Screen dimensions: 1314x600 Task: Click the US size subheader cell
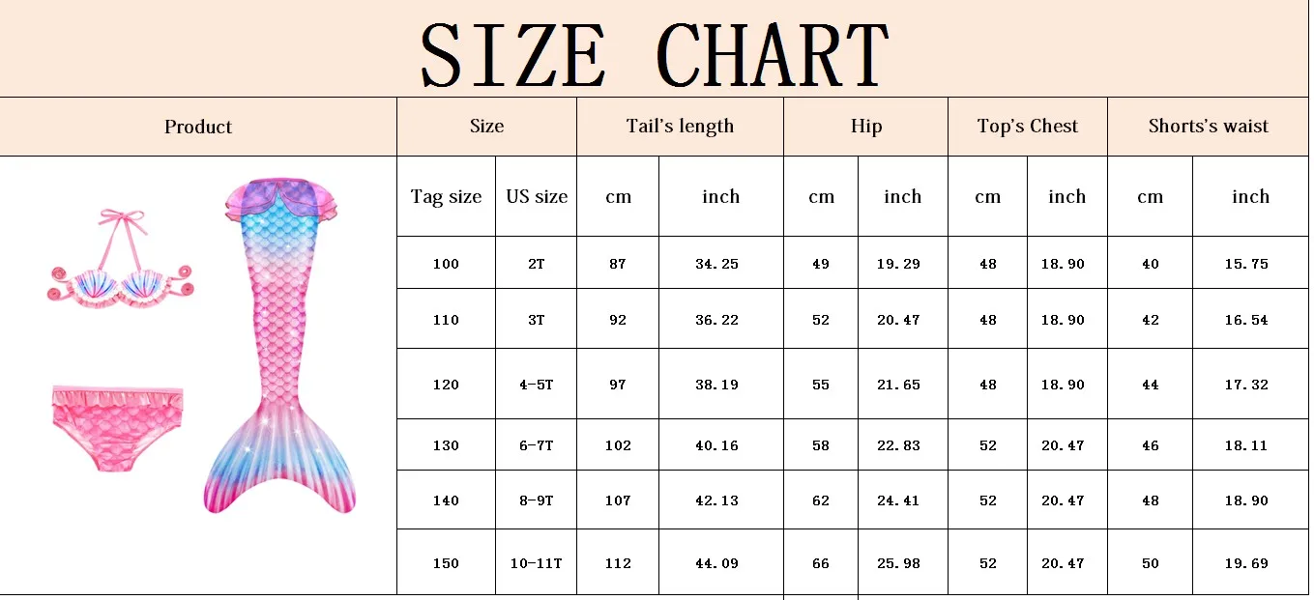click(537, 196)
